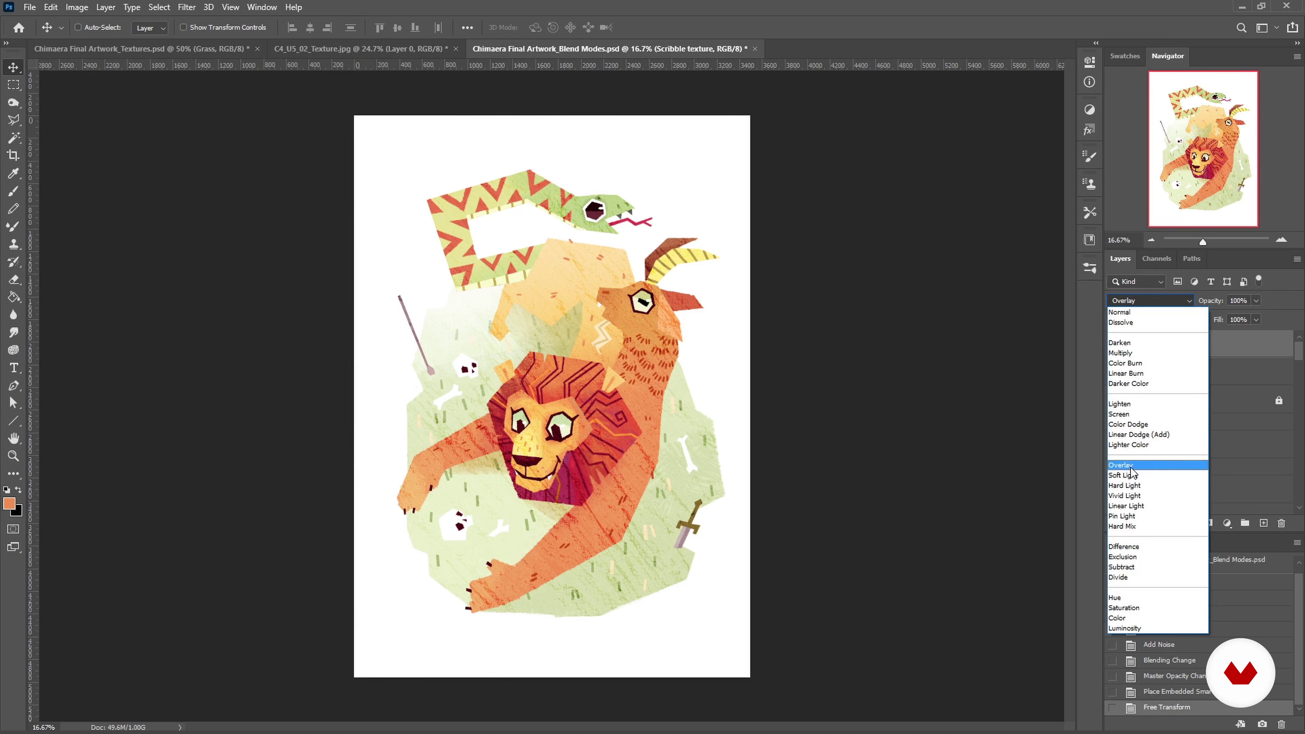The height and width of the screenshot is (734, 1305).
Task: Open the Layers panel flyout menu
Action: coord(1297,259)
